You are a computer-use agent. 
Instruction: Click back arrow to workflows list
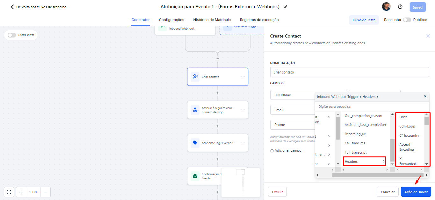point(12,7)
